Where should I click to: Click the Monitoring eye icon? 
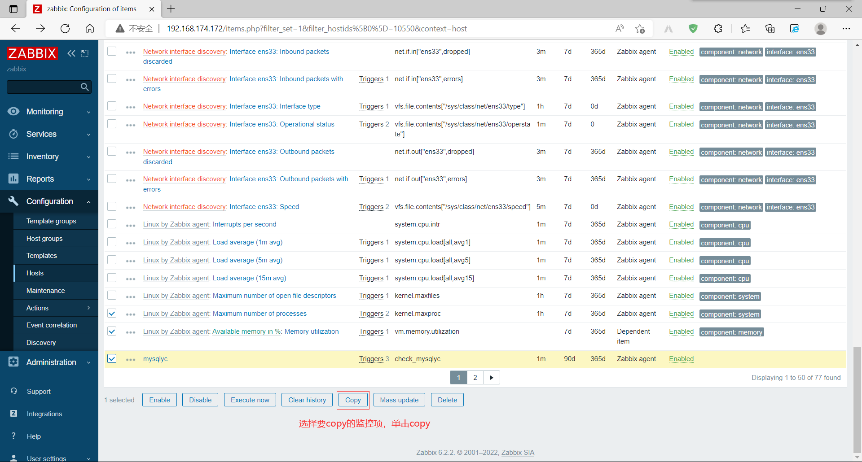13,111
